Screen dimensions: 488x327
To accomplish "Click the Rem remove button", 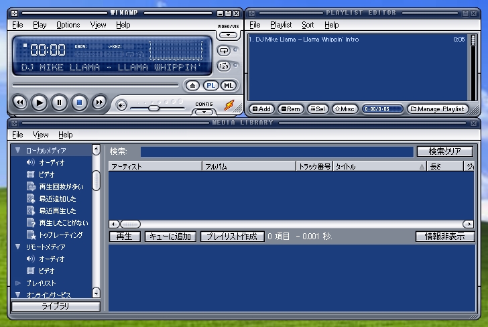I will [290, 109].
